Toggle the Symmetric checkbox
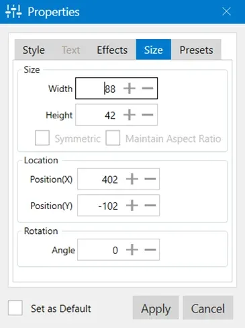 (42, 138)
